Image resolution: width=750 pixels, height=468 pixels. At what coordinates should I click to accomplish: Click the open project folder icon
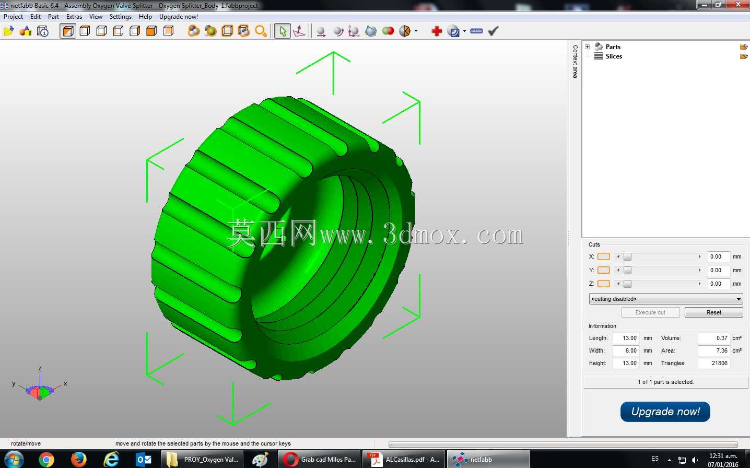8,31
